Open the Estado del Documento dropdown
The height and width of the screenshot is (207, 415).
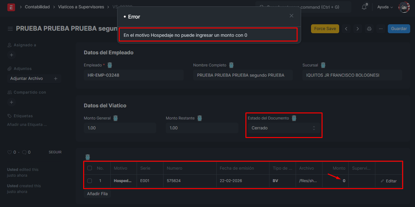coord(283,128)
